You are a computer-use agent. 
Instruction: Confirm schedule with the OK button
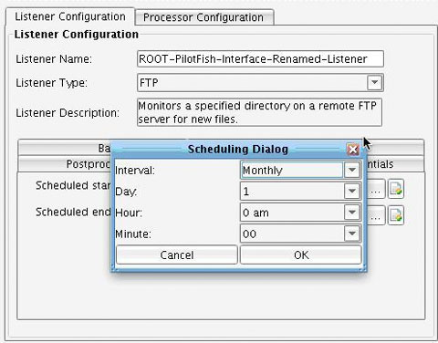click(x=301, y=255)
